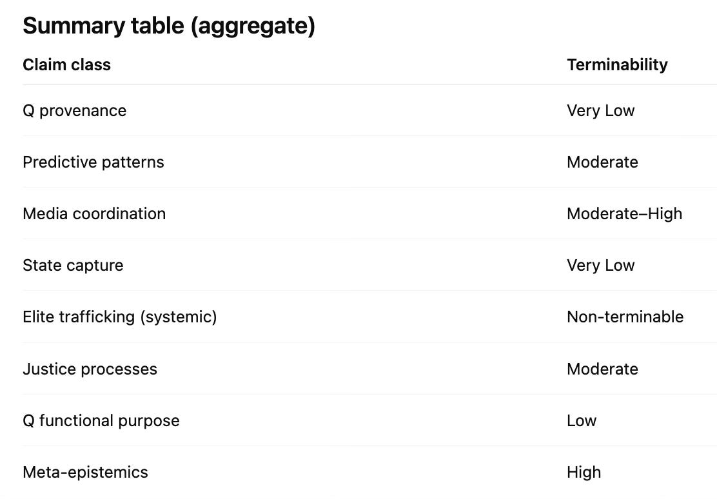Click '(aggregate)' in the table heading
This screenshot has width=717, height=499.
click(x=253, y=27)
